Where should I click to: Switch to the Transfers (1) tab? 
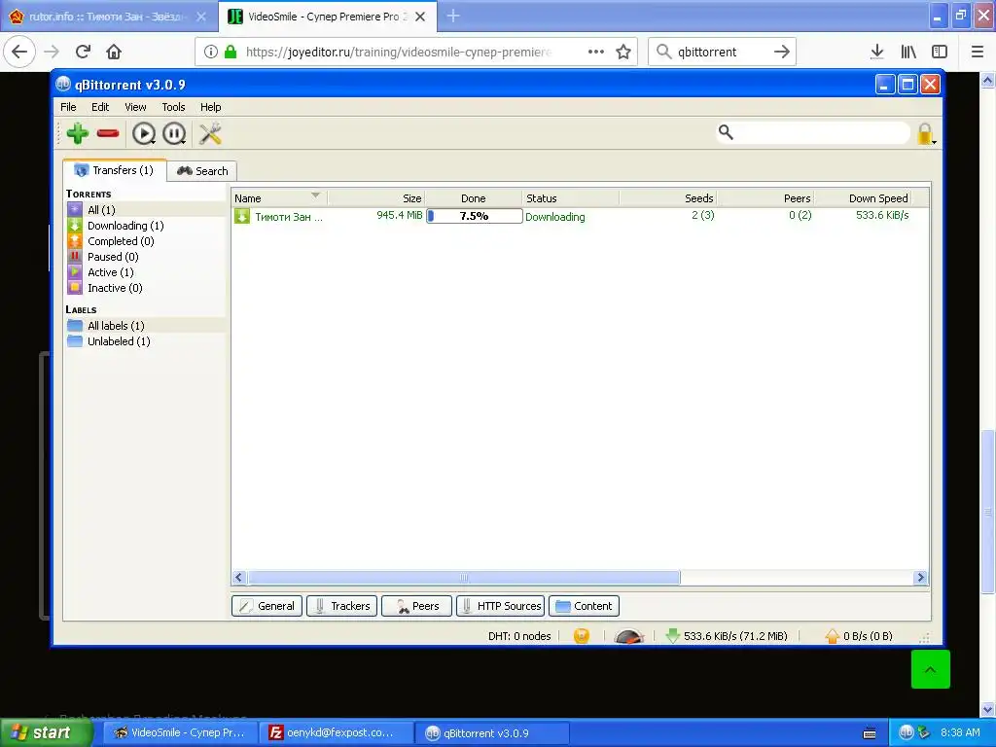click(x=115, y=170)
